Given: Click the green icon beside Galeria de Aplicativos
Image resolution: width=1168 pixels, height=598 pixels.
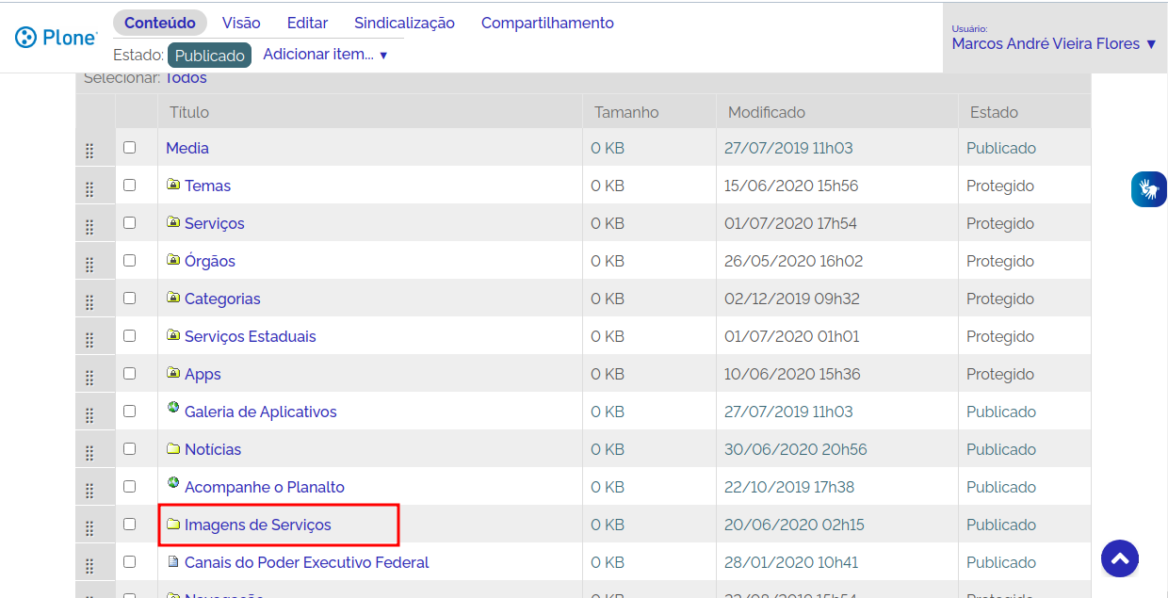Looking at the screenshot, I should click(173, 408).
